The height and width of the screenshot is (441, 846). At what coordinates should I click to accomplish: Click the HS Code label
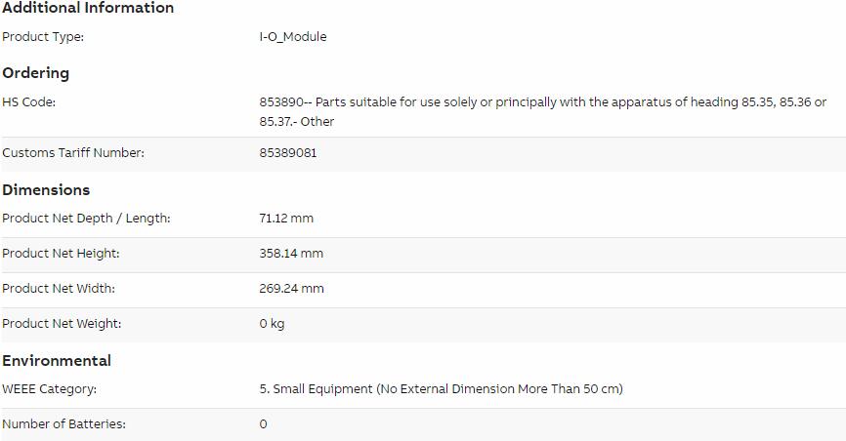[28, 101]
